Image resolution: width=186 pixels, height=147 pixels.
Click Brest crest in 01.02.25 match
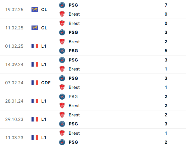coord(62,41)
